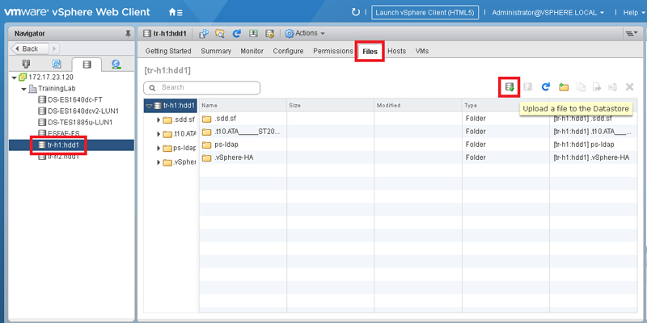
Task: Click the global refresh icon in header
Action: pyautogui.click(x=355, y=12)
